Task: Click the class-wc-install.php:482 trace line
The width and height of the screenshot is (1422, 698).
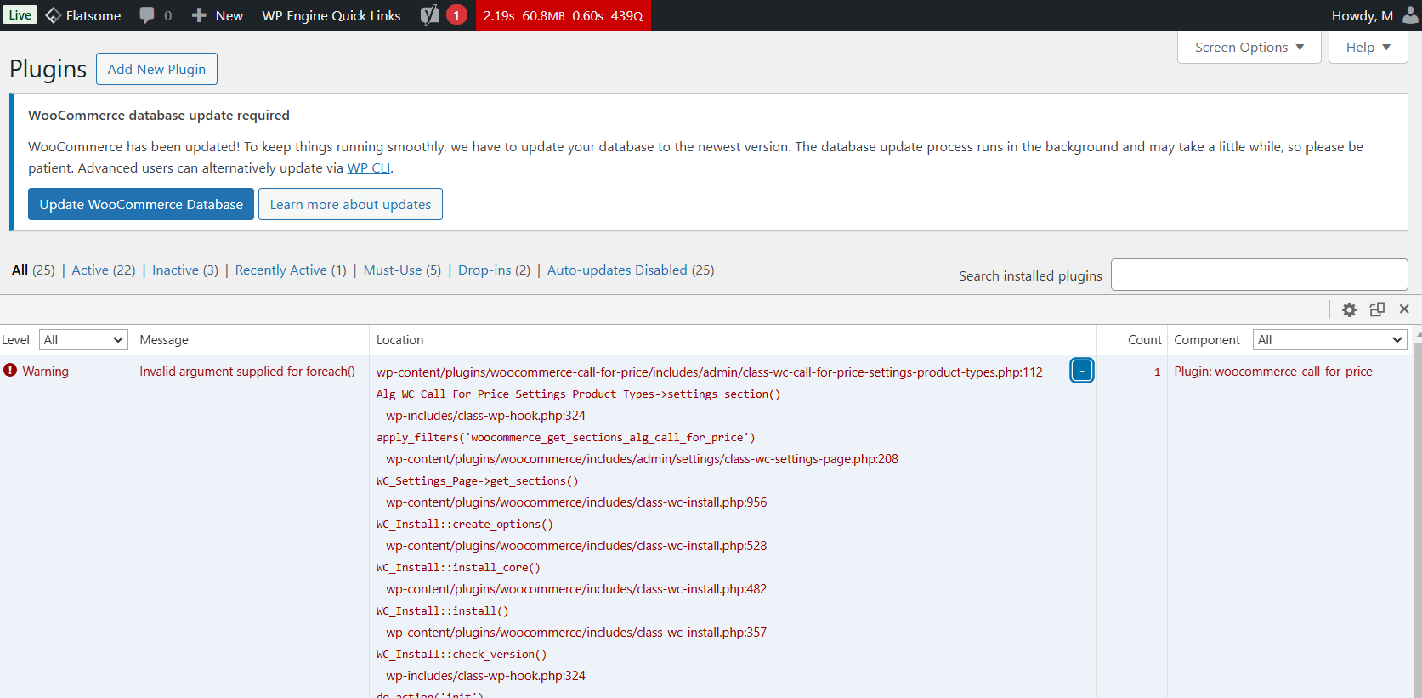Action: pos(576,589)
